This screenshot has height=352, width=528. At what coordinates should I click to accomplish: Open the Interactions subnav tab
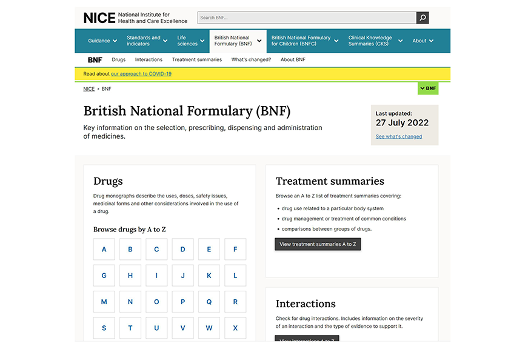click(149, 59)
